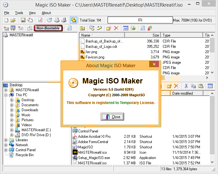
Task: Expand DVD RW Drive (D:) node
Action: (12, 135)
